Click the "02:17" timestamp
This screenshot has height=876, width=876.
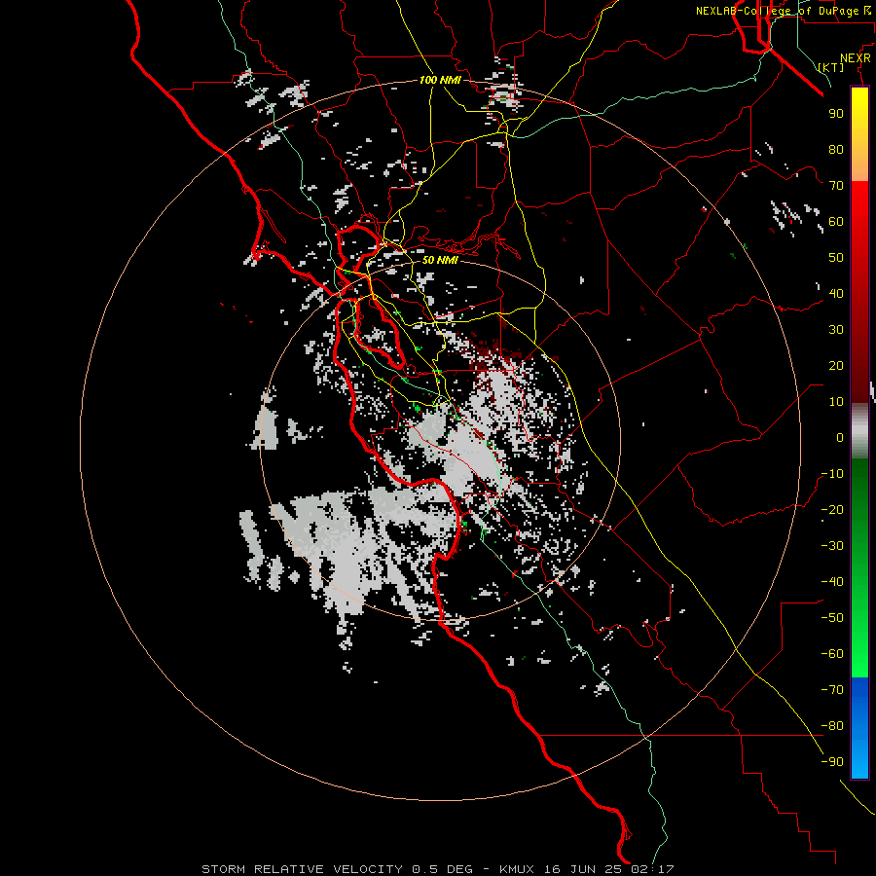tap(652, 869)
